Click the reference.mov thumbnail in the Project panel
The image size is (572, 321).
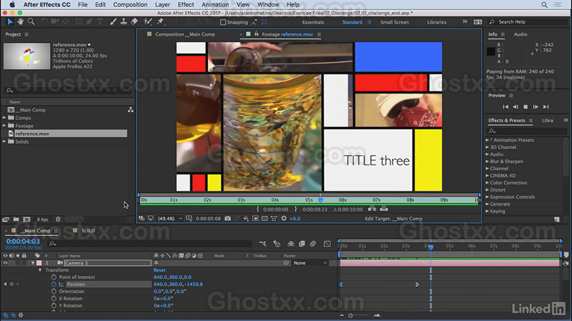27,56
